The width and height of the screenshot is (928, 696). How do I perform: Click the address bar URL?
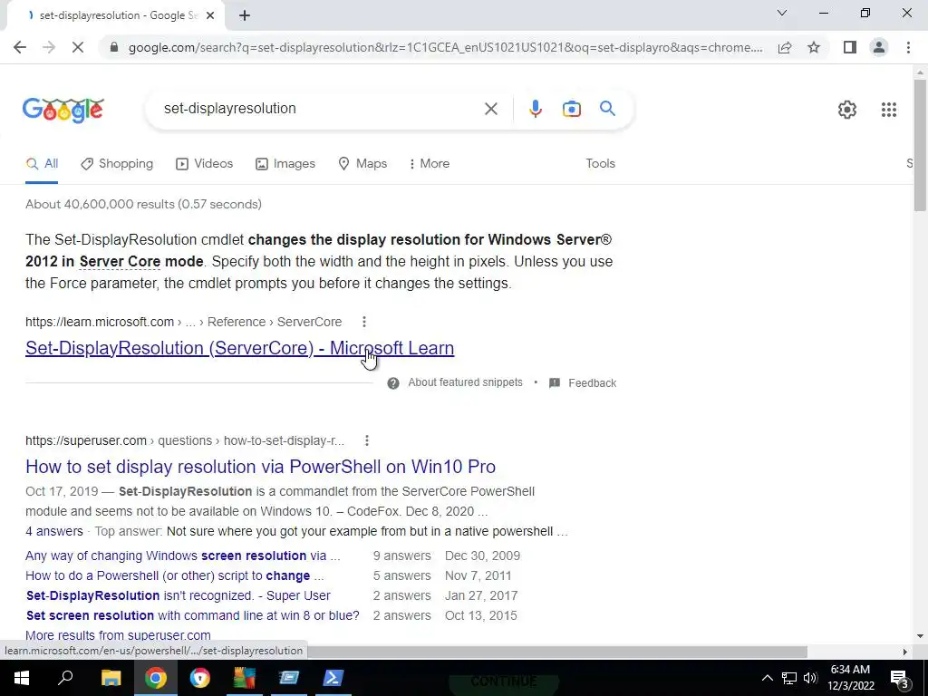pyautogui.click(x=445, y=47)
